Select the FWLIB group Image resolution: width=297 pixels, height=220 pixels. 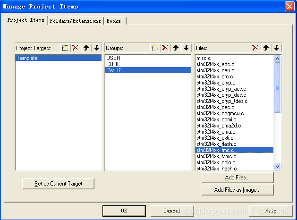pos(148,70)
